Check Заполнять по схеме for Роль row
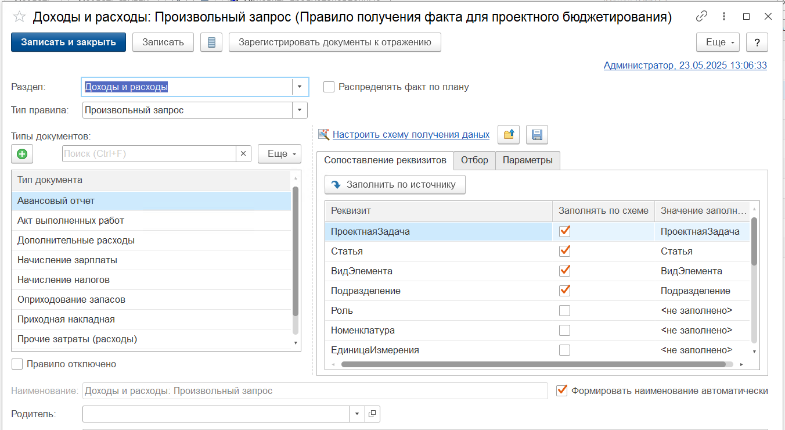785x430 pixels. [x=564, y=311]
